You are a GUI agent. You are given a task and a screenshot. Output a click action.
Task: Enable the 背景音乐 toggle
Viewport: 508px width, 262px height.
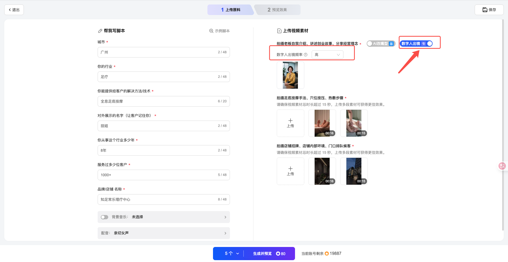click(105, 217)
